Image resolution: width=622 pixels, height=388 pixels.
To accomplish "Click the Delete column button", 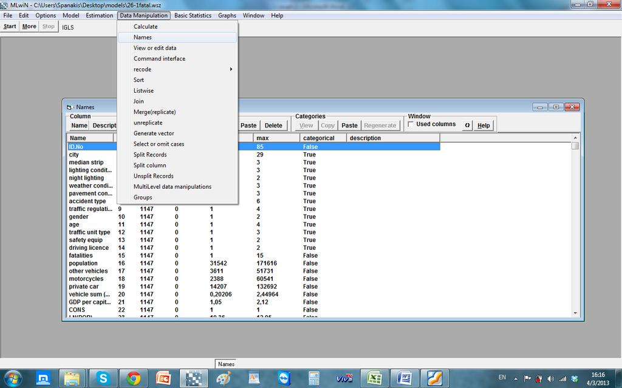I will (x=273, y=125).
